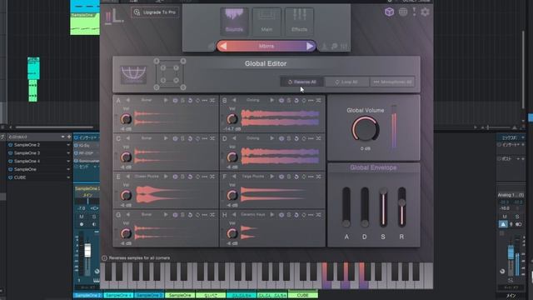Select previous sample for source B

[x=234, y=100]
